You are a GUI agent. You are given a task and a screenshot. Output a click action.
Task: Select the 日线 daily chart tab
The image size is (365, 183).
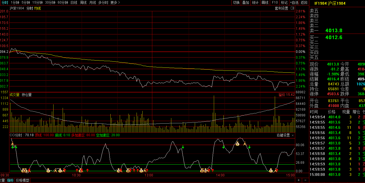click(x=74, y=2)
